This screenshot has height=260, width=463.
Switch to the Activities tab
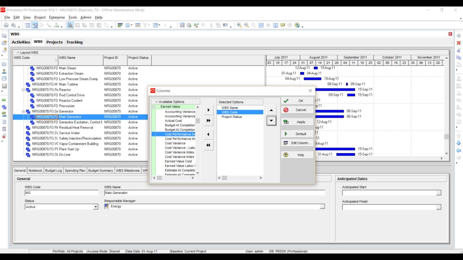point(21,42)
